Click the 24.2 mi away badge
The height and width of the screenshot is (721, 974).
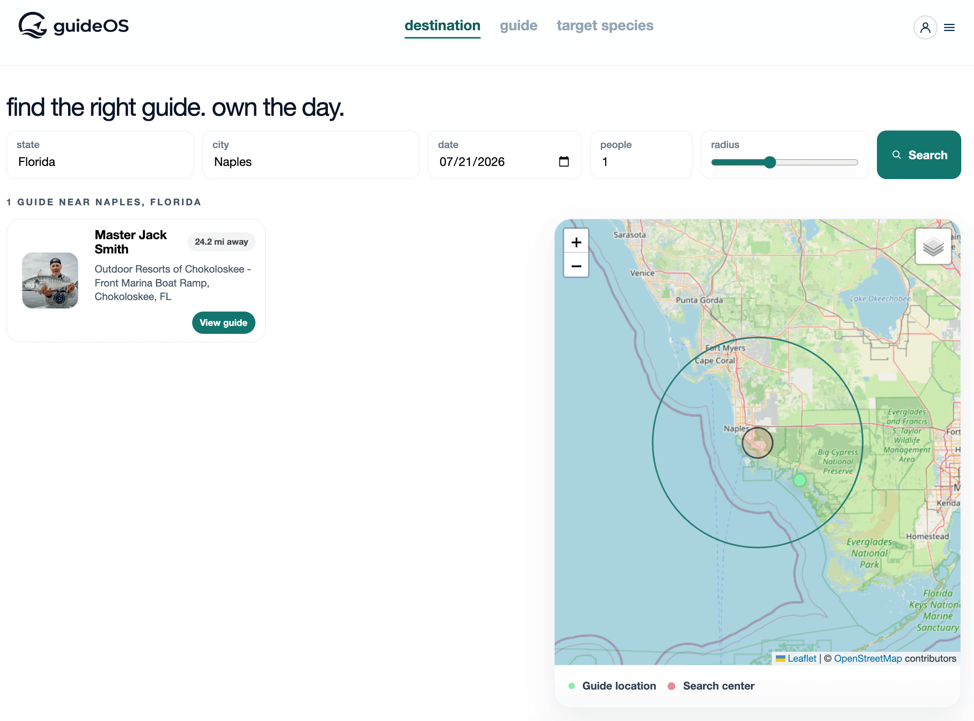221,242
